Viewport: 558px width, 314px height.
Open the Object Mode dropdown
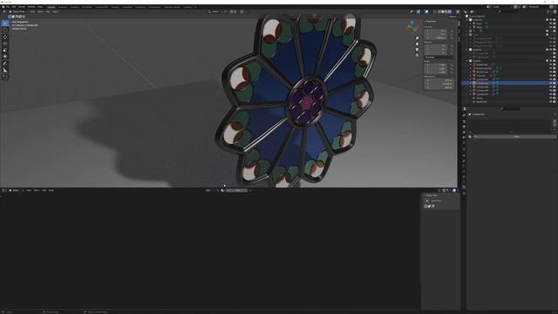point(17,11)
